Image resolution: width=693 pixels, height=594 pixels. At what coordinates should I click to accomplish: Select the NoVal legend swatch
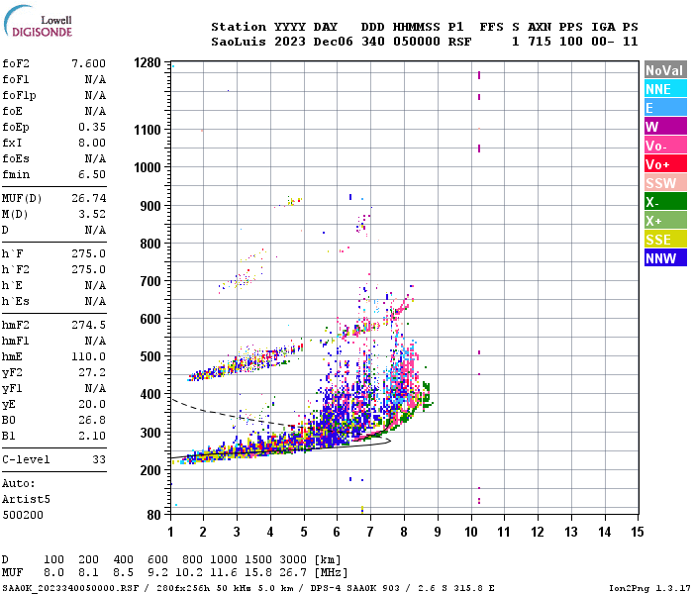click(x=665, y=70)
